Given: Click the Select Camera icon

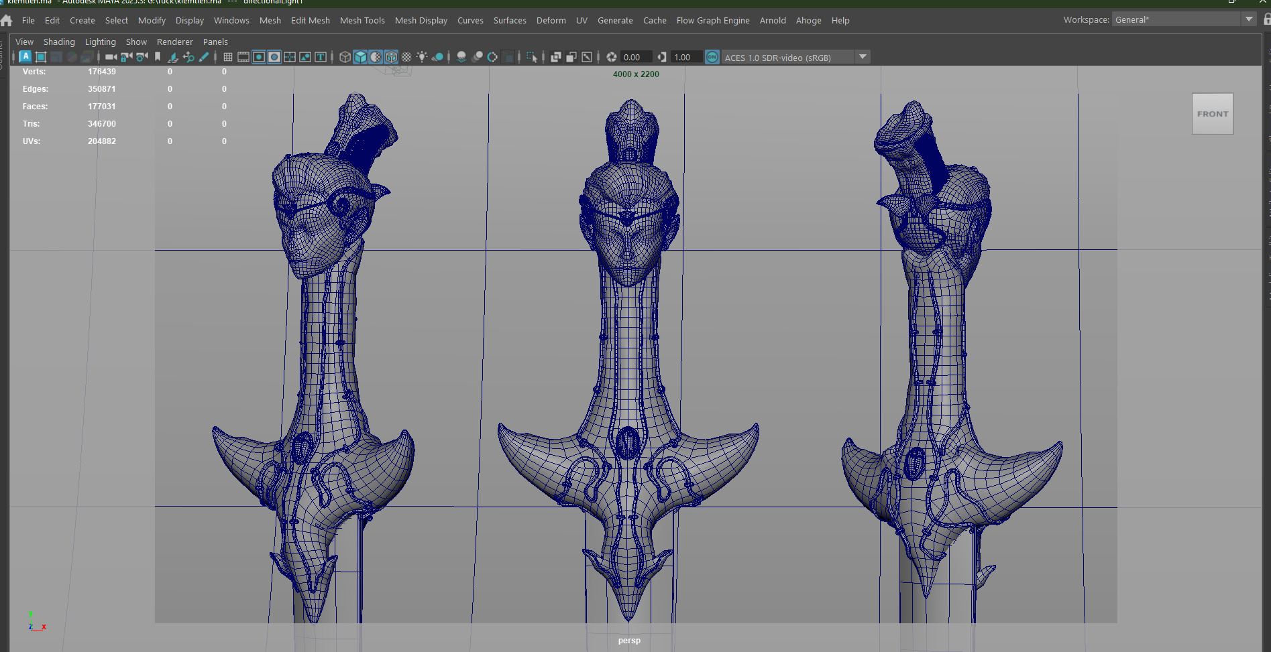Looking at the screenshot, I should click(x=111, y=57).
